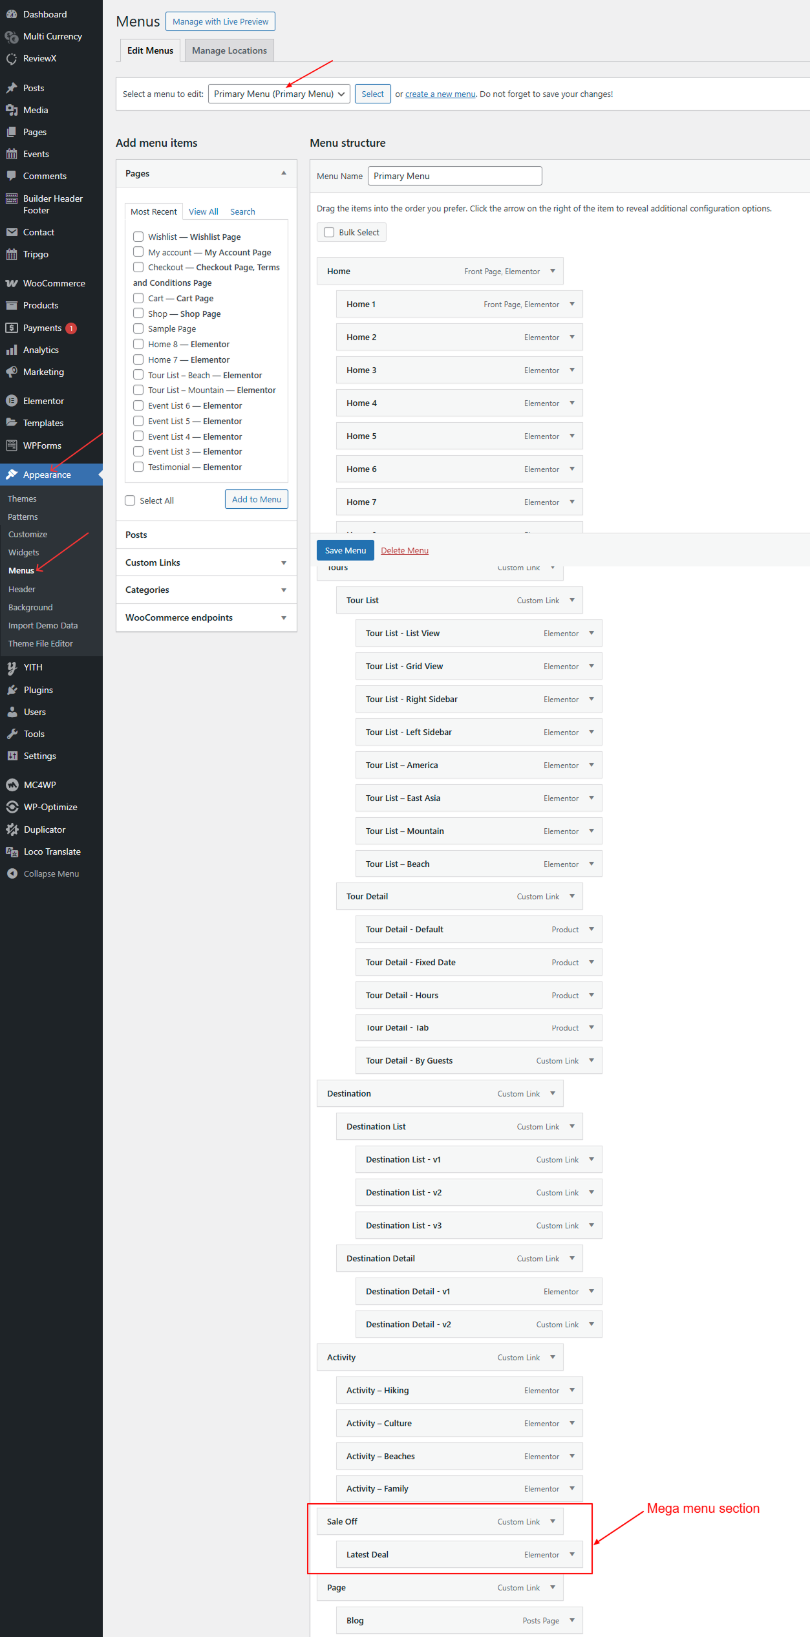
Task: Open Customize in Appearance submenu
Action: point(28,535)
